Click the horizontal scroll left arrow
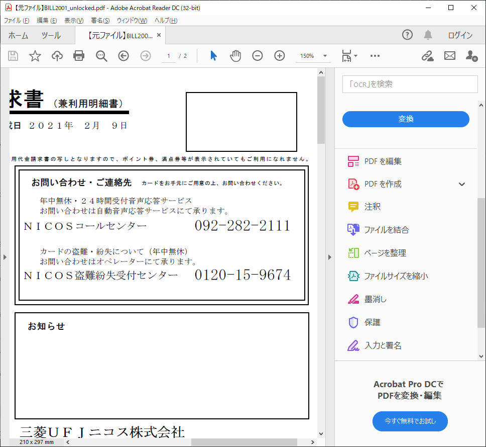Viewport: 486px width, 447px height. click(x=68, y=442)
